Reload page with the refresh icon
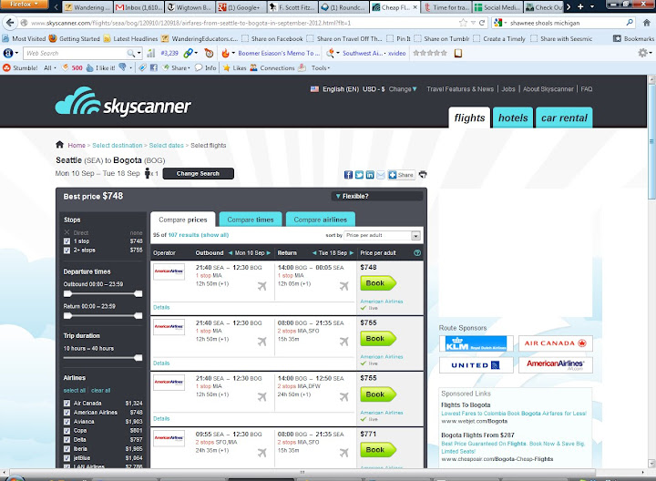 point(482,23)
